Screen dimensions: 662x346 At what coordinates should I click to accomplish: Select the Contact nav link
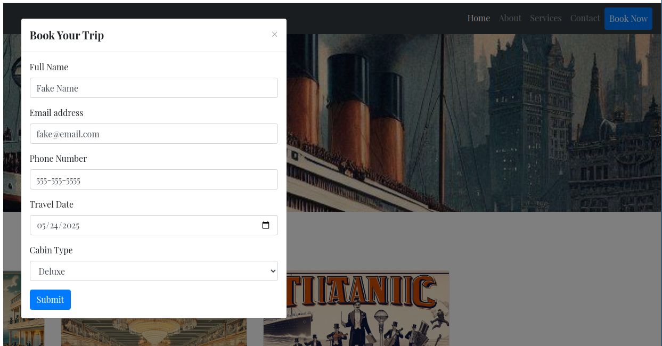(585, 19)
